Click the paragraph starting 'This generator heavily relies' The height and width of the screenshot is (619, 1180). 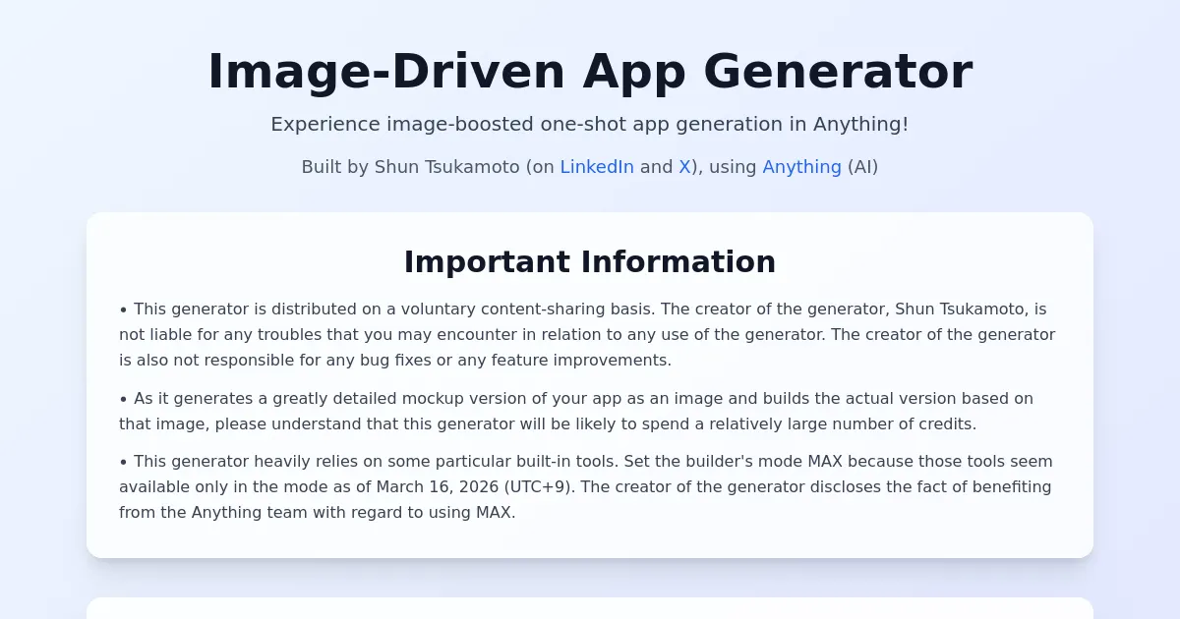(590, 486)
